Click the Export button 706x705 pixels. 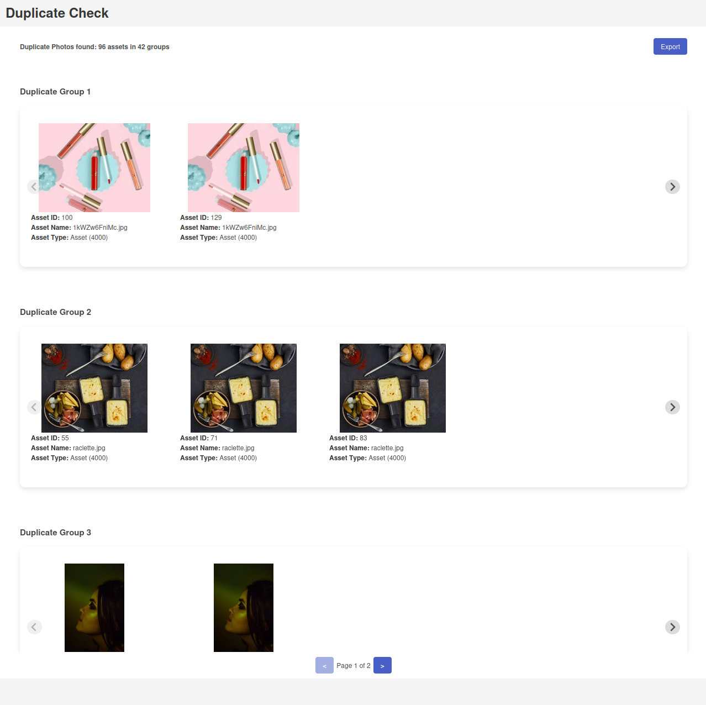(x=670, y=47)
